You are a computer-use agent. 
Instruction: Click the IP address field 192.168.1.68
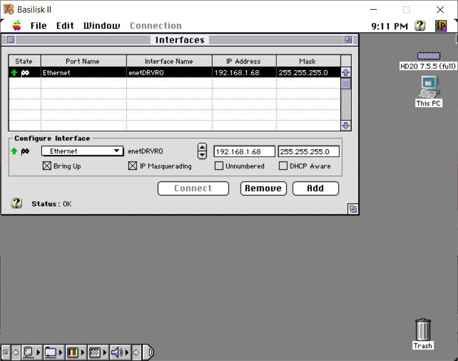click(244, 152)
